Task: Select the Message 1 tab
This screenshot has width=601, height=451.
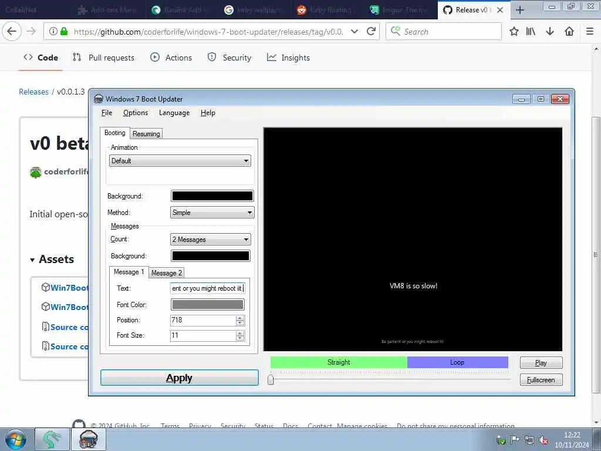Action: 129,271
